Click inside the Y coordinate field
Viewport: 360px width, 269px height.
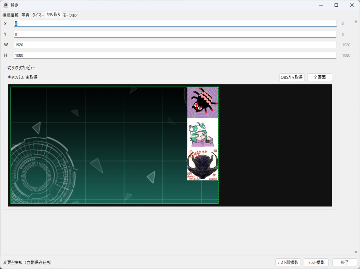[141, 34]
